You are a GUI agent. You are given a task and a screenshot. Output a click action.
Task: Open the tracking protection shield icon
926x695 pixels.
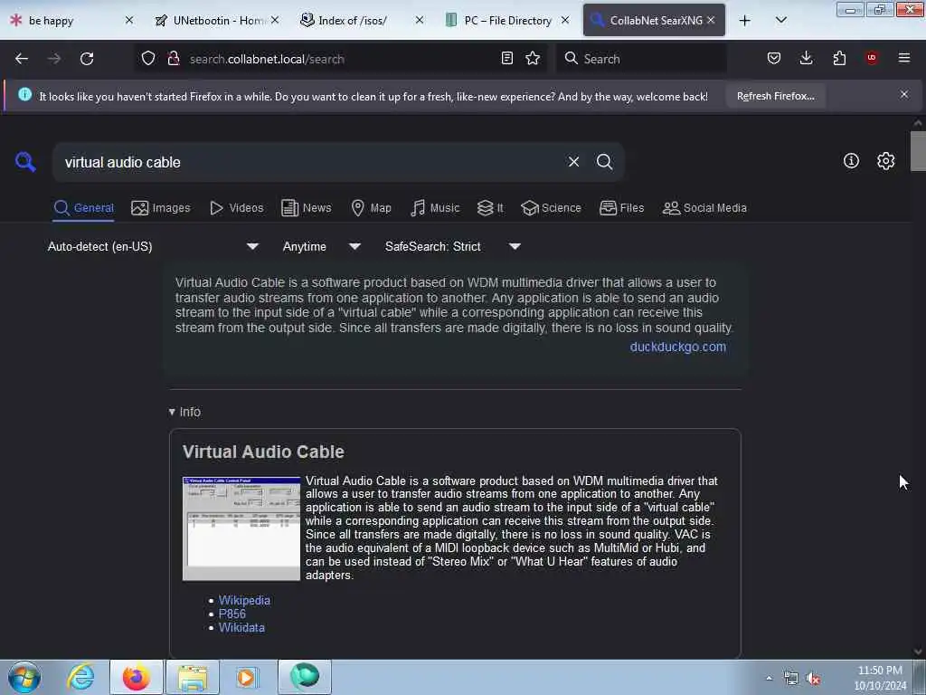point(148,58)
